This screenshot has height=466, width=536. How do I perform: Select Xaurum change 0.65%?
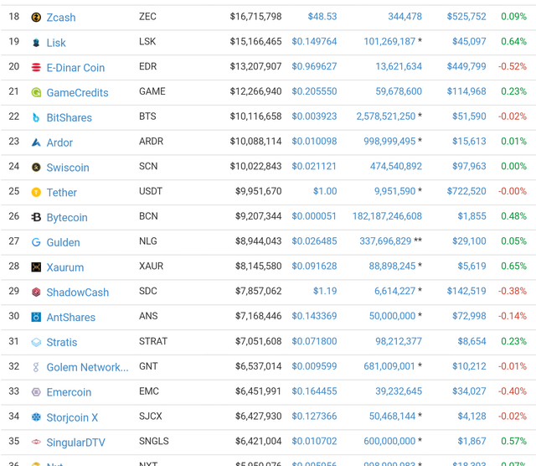coord(513,267)
